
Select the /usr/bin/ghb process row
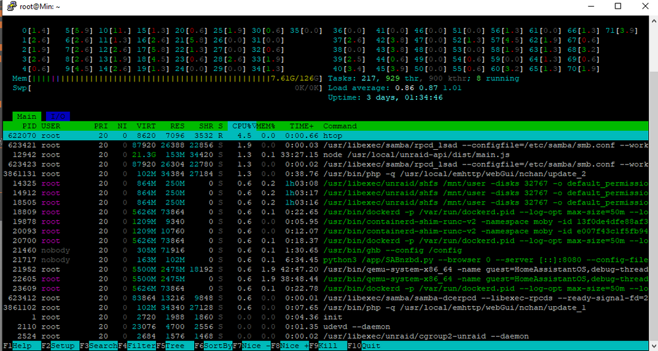click(326, 250)
